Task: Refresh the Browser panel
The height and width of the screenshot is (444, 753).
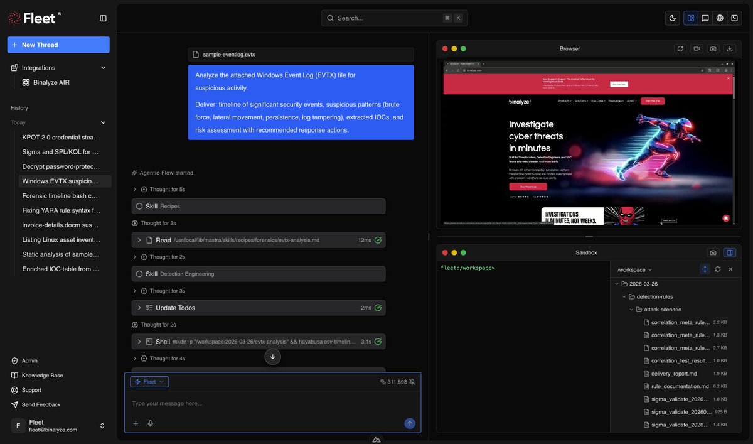Action: click(680, 48)
